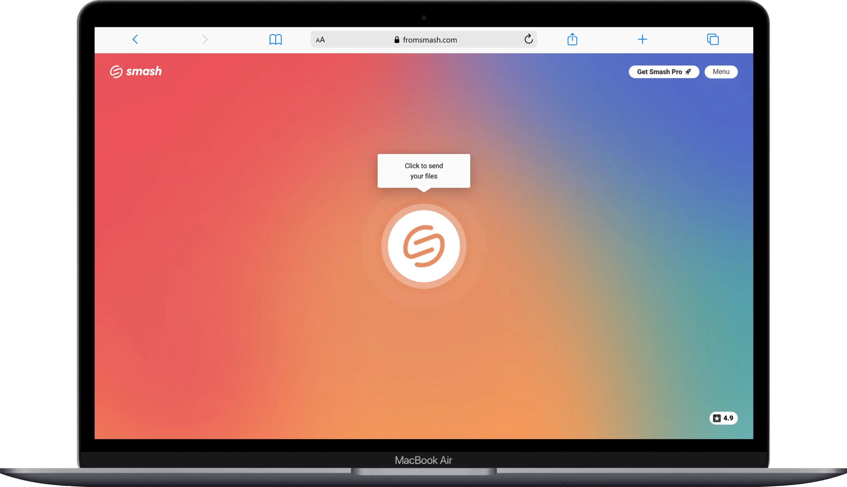
Task: Click the Get Smash Pro button
Action: coord(664,72)
